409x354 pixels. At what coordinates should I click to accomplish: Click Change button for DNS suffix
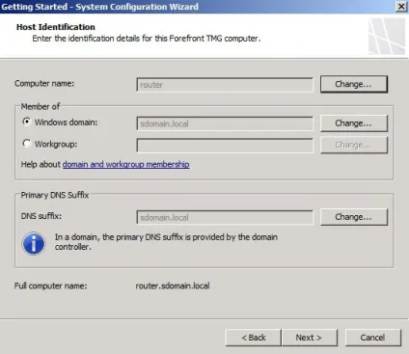[354, 217]
